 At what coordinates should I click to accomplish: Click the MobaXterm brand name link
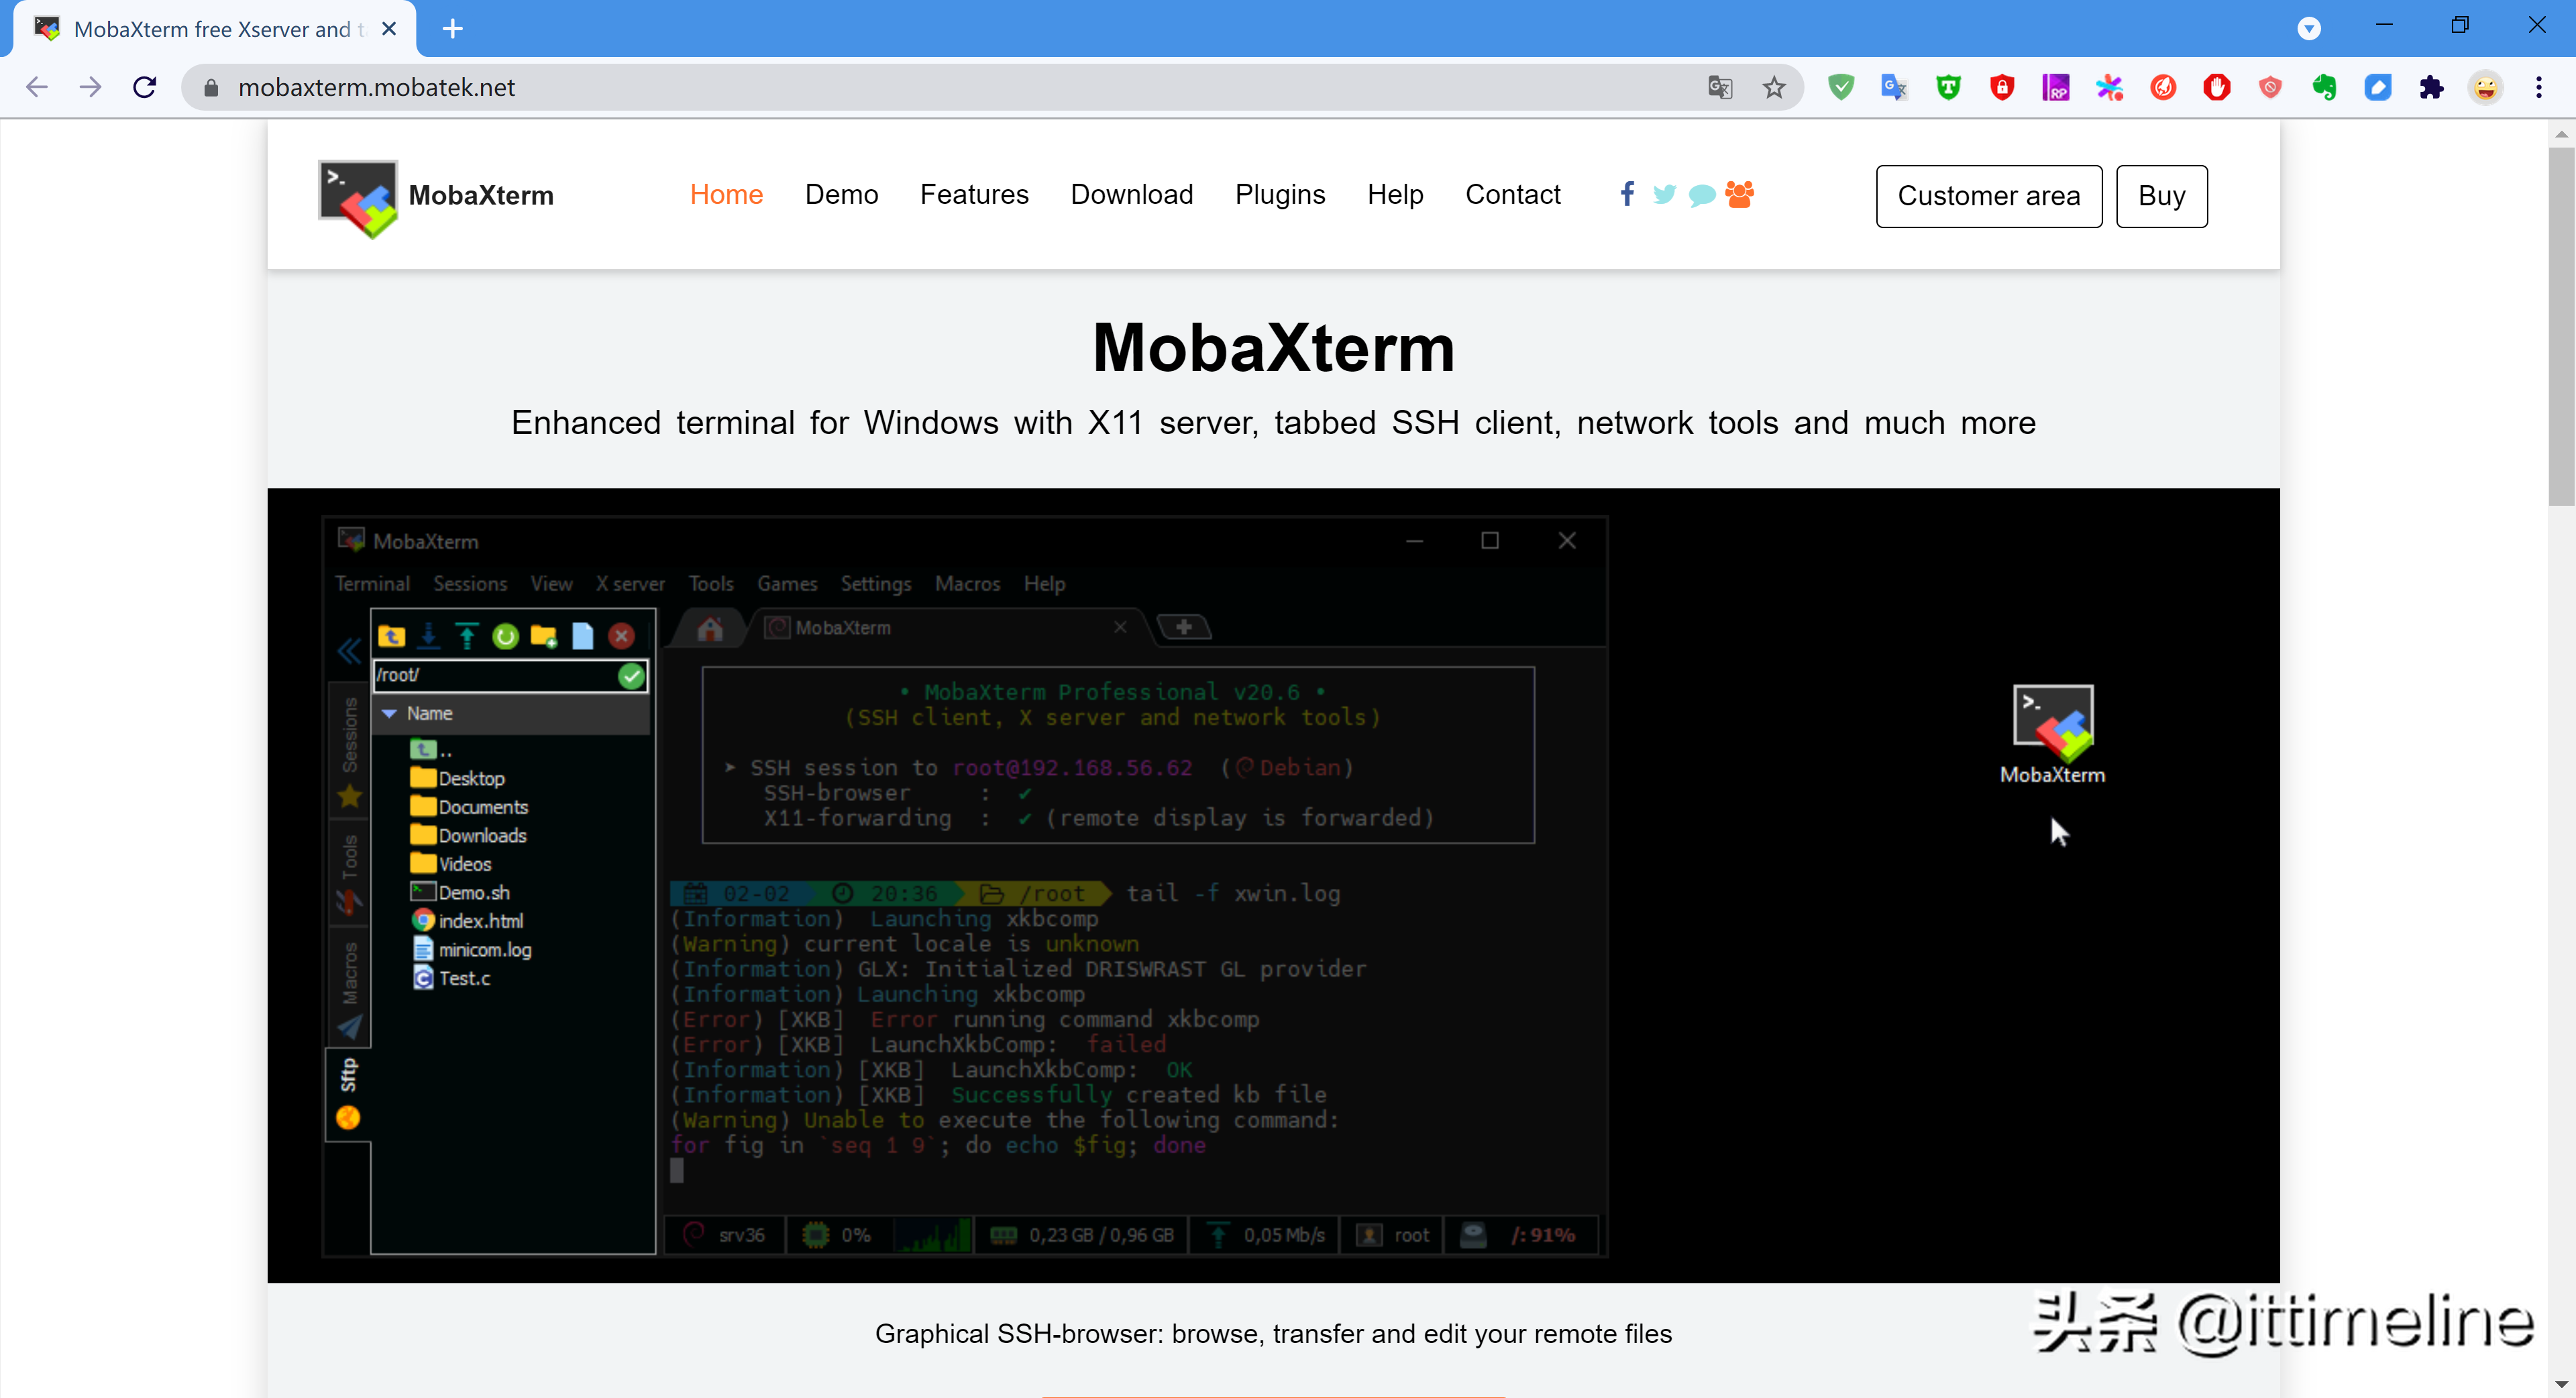coord(481,196)
